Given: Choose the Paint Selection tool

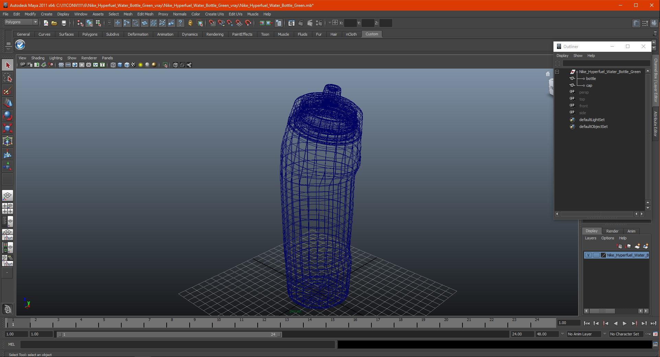Looking at the screenshot, I should point(8,91).
